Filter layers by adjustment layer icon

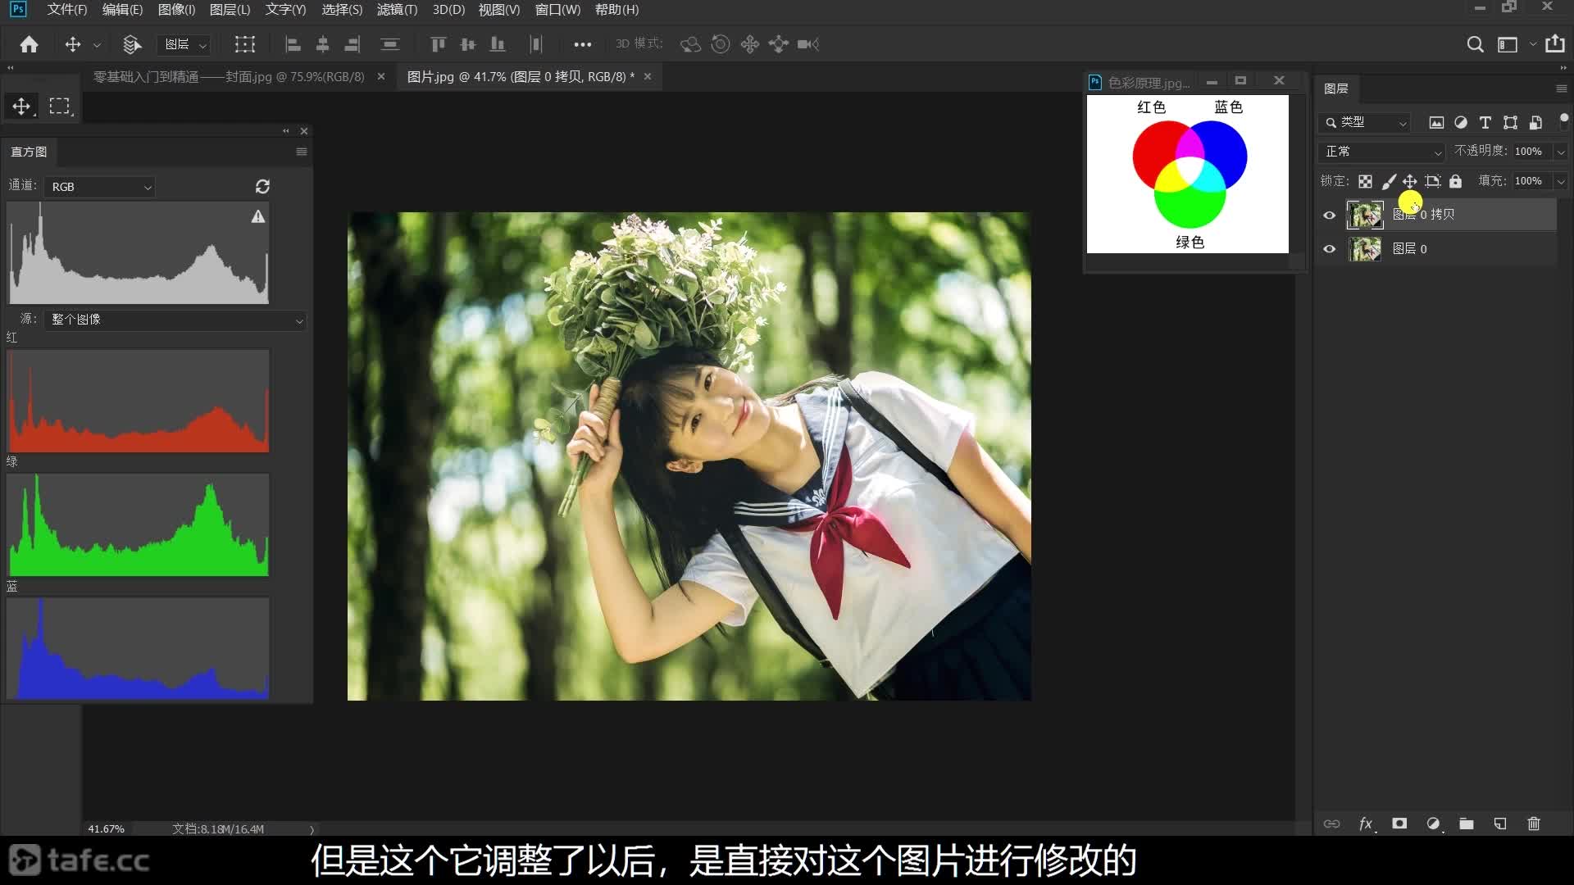(1461, 122)
